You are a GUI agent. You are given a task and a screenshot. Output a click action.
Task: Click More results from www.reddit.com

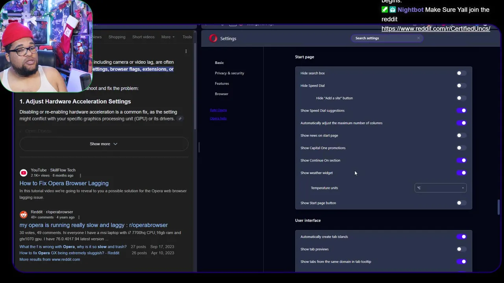click(x=50, y=259)
